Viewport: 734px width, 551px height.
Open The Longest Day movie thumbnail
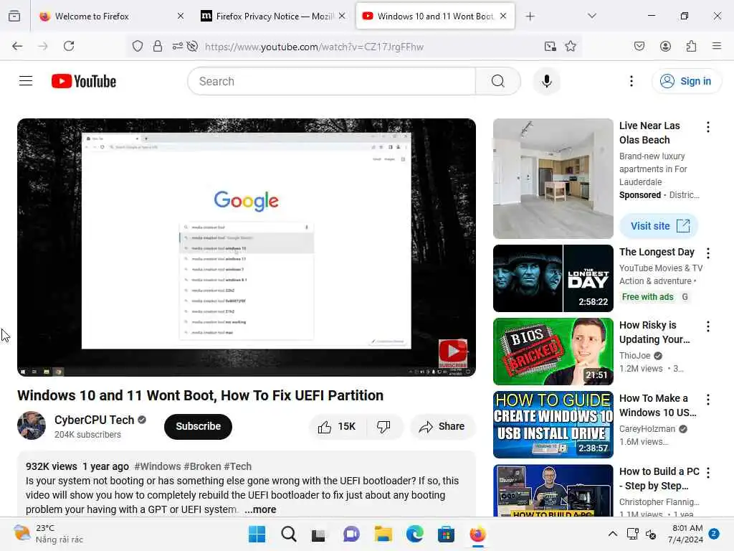pos(553,278)
